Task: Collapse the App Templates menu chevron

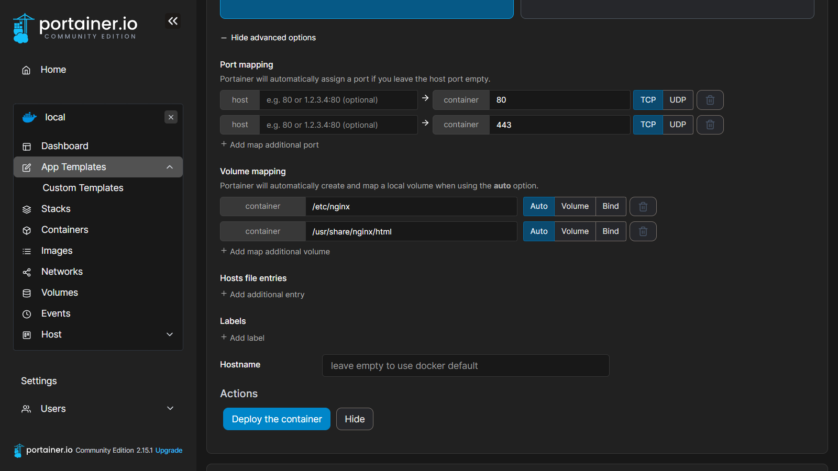Action: point(170,167)
